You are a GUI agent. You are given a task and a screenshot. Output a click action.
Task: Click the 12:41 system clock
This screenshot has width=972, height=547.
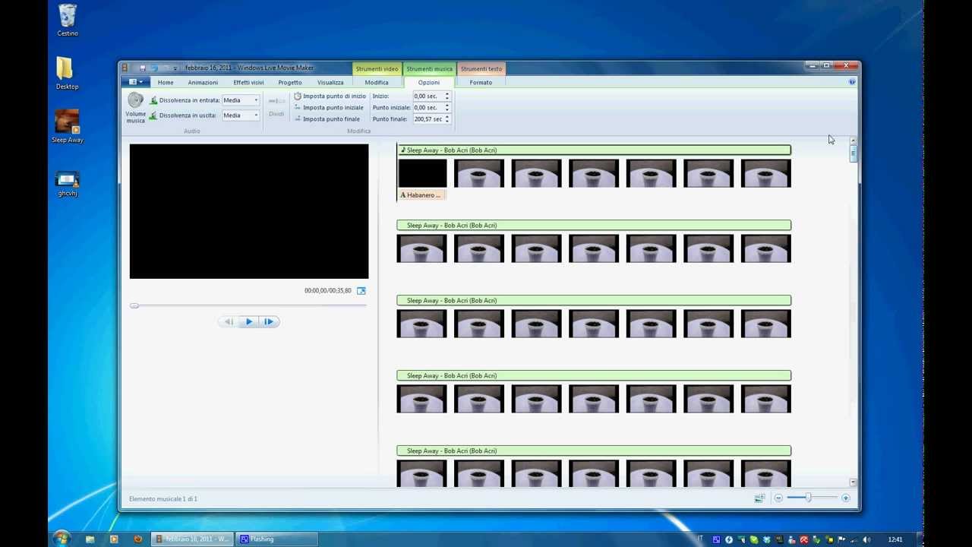pos(895,540)
